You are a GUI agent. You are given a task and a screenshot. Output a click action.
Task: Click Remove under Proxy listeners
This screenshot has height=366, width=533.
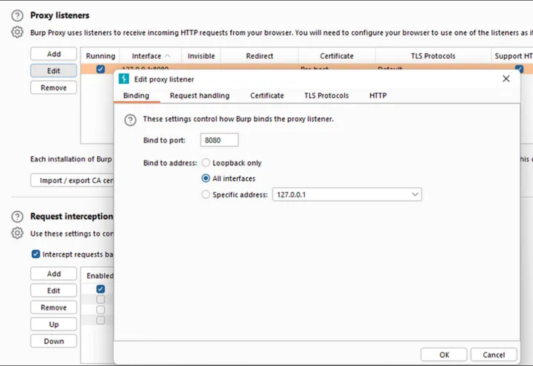point(54,88)
